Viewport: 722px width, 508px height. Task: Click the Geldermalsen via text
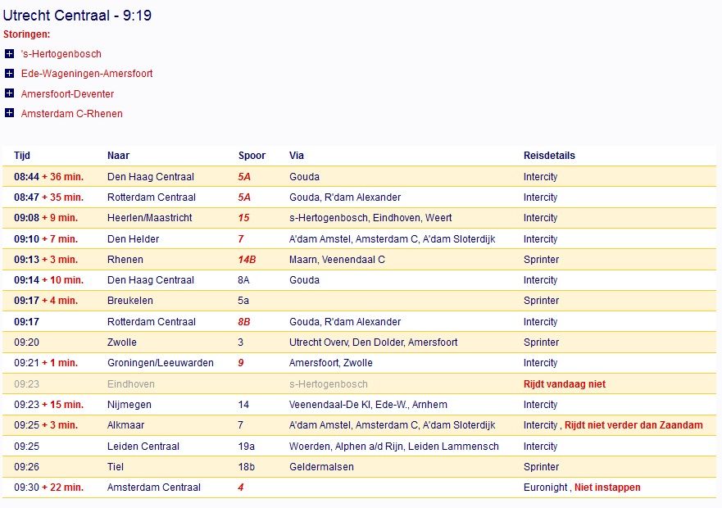point(321,467)
